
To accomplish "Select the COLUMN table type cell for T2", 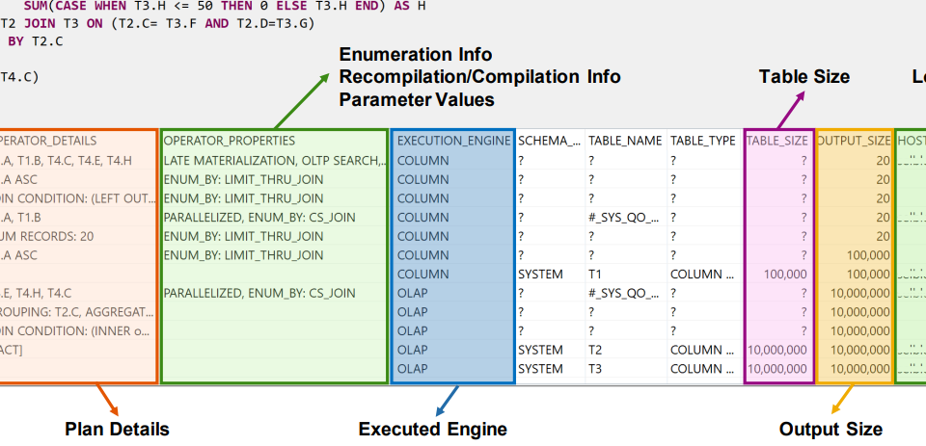I will pyautogui.click(x=704, y=350).
